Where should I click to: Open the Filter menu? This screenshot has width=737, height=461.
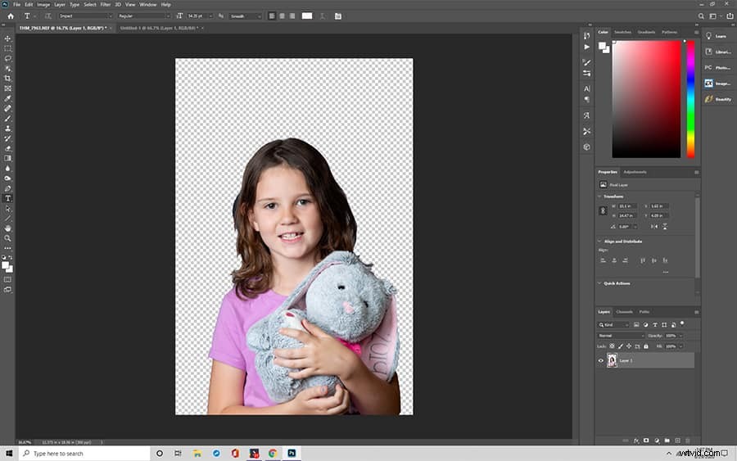106,4
